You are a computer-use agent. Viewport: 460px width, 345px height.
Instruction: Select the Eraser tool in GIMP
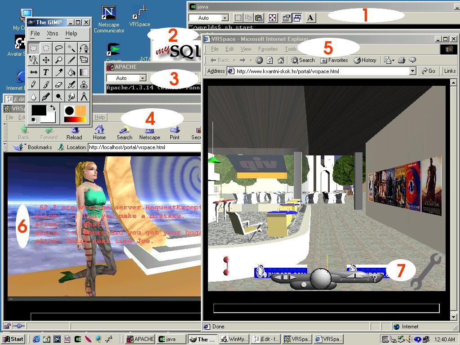click(58, 84)
